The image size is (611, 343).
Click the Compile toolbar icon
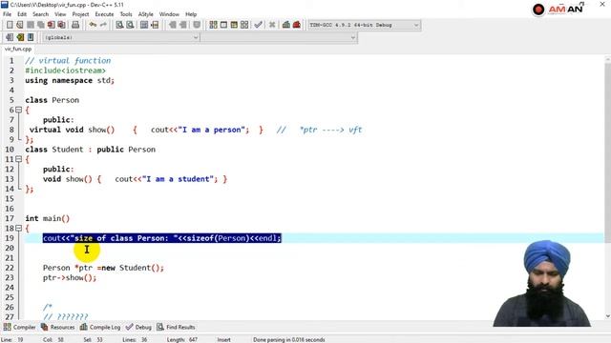tap(213, 25)
